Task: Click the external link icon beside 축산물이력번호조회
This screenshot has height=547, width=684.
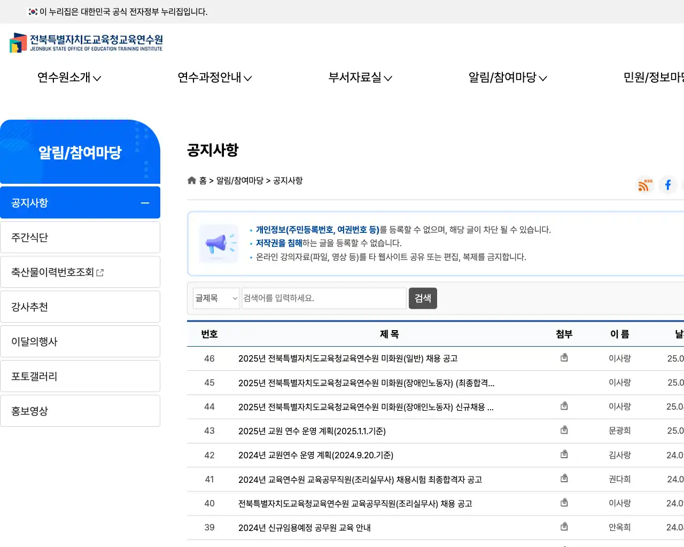Action: click(x=100, y=272)
